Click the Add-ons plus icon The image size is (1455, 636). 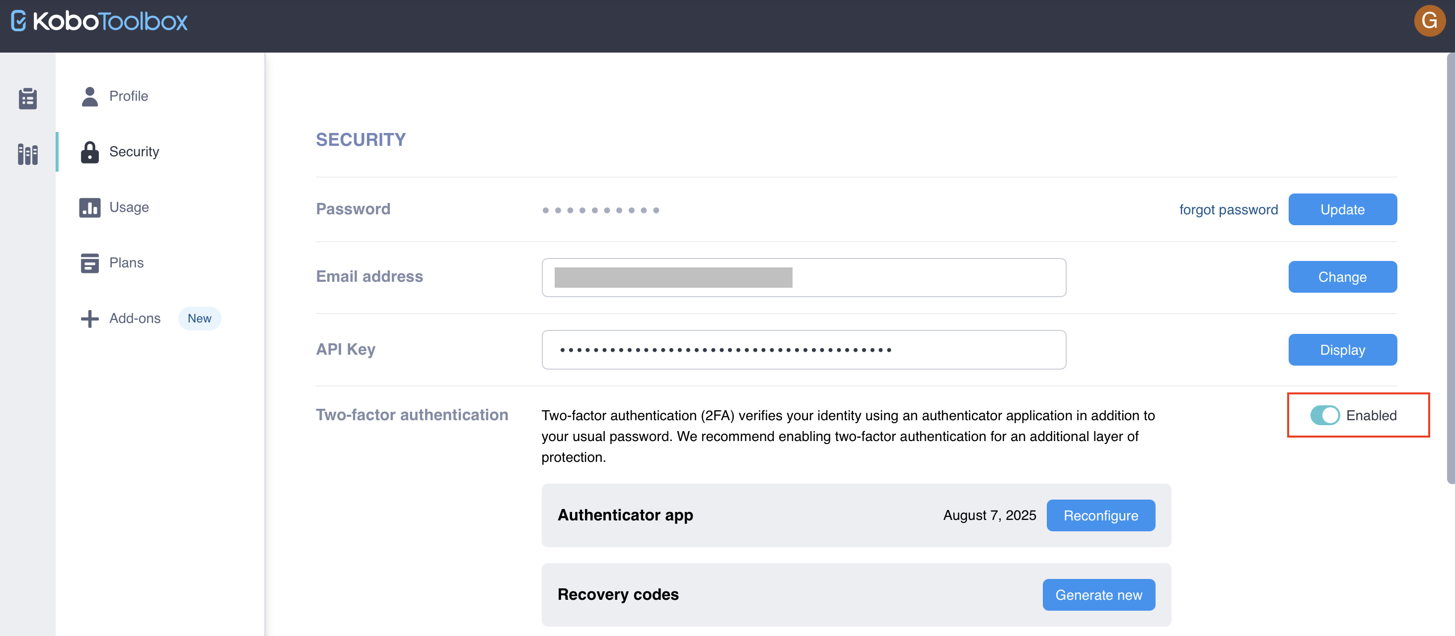point(89,318)
